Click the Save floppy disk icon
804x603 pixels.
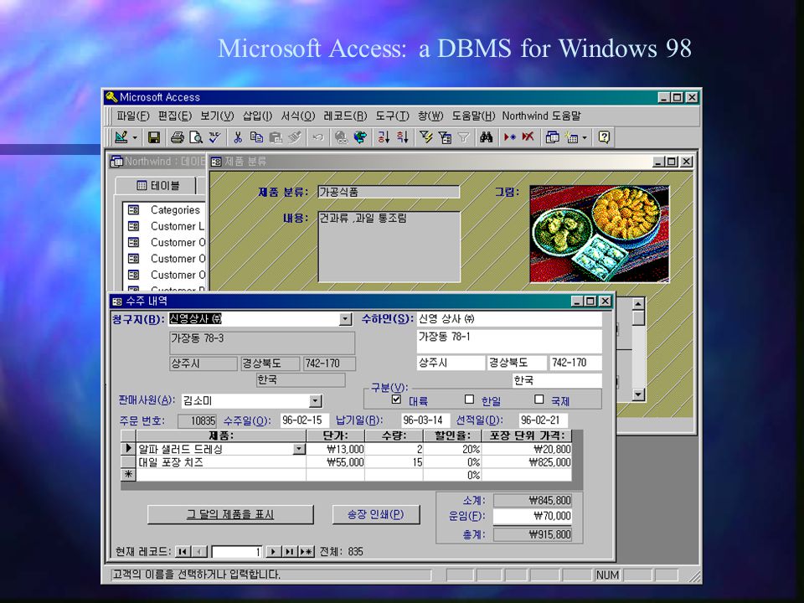point(154,137)
